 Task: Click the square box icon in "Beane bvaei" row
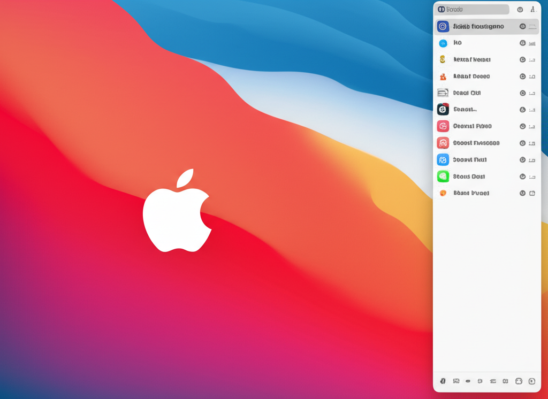tap(532, 193)
